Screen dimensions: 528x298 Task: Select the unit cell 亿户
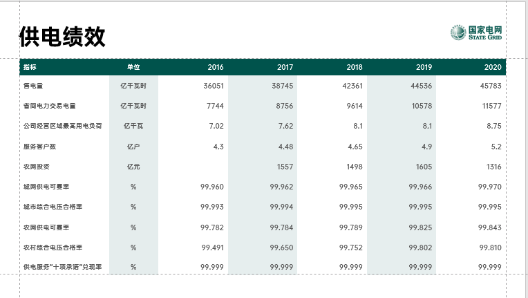[x=133, y=147]
